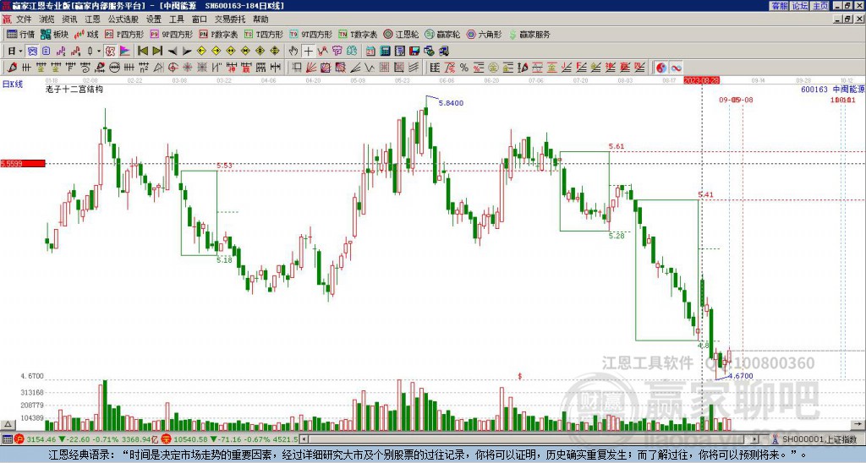Click the red 5.5599 price marker
The image size is (866, 463).
click(x=23, y=163)
